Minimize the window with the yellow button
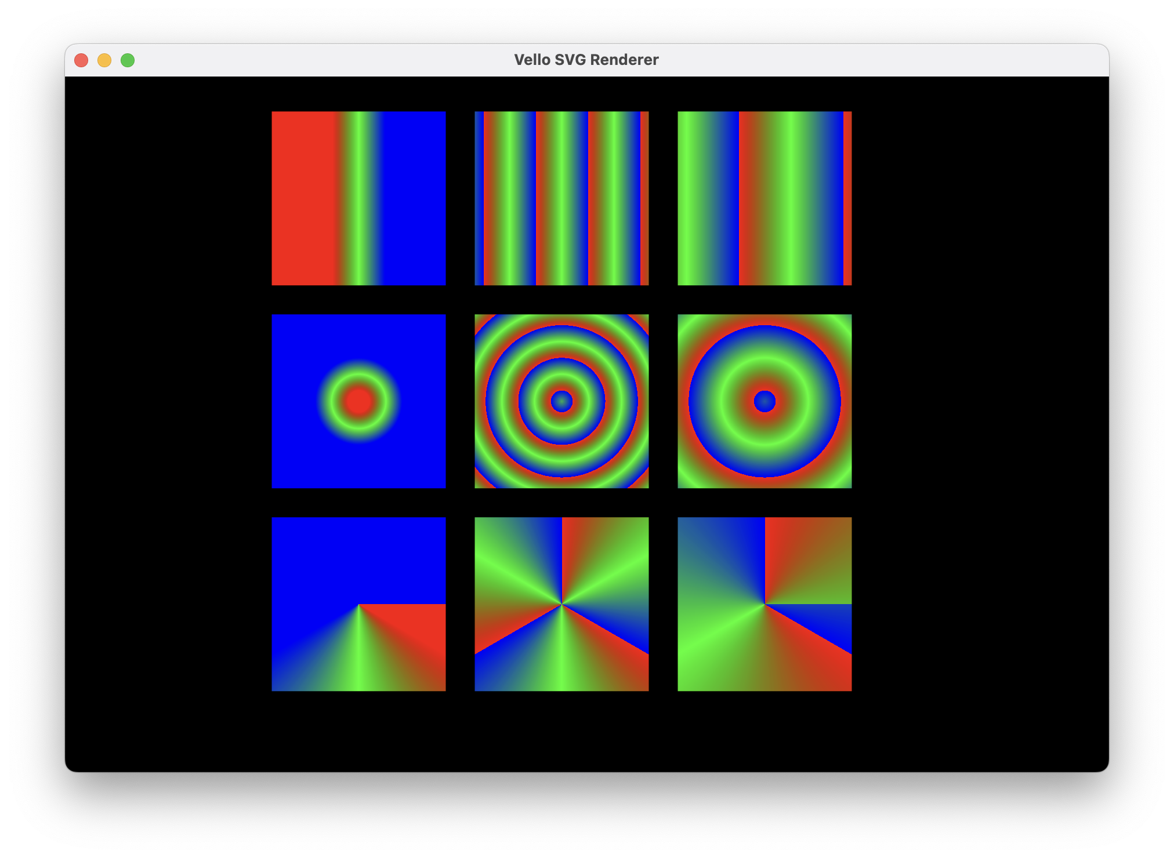Image resolution: width=1174 pixels, height=858 pixels. pos(104,60)
